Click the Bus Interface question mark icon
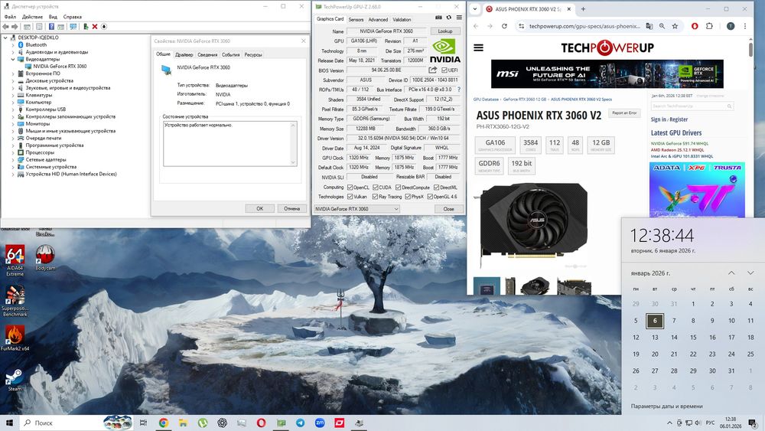 (x=458, y=90)
